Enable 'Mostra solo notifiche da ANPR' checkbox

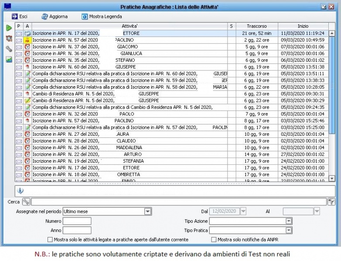[214, 240]
